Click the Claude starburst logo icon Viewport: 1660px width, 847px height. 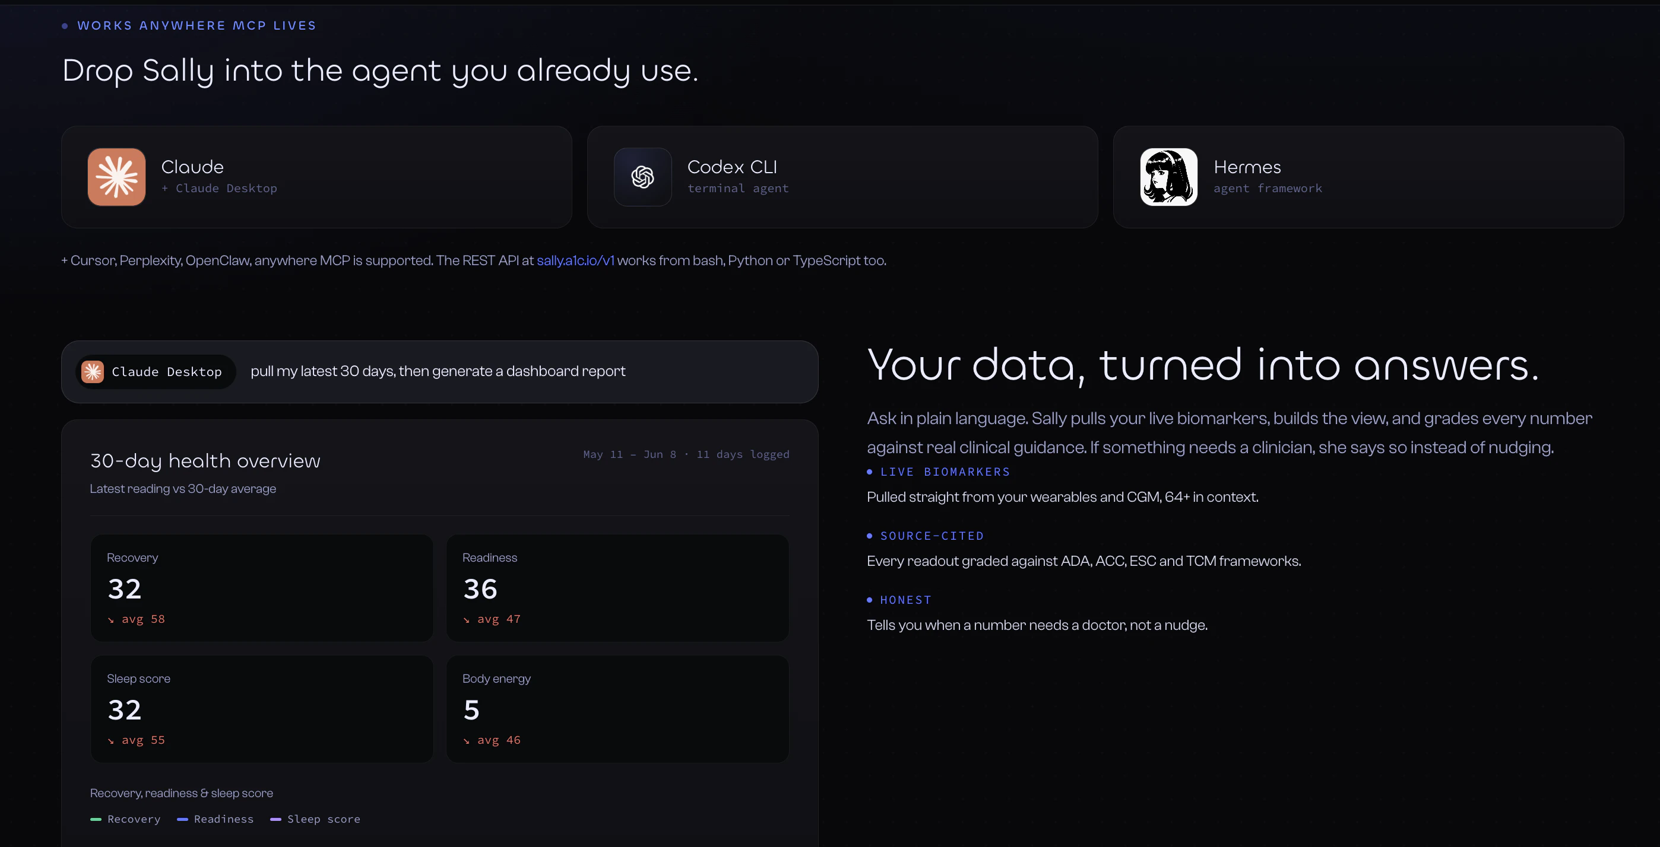[116, 177]
